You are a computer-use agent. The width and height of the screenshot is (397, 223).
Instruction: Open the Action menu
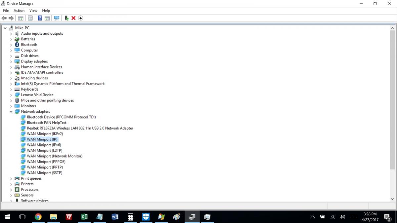pos(19,11)
